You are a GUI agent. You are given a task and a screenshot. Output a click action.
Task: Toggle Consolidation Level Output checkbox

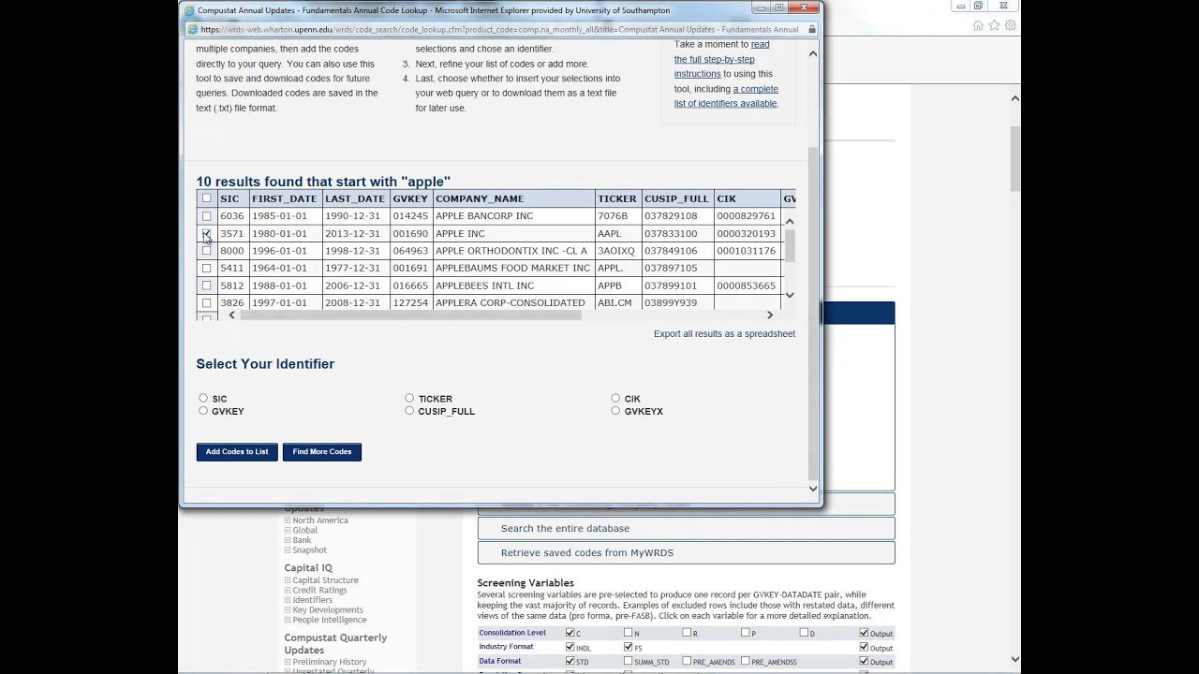(864, 633)
